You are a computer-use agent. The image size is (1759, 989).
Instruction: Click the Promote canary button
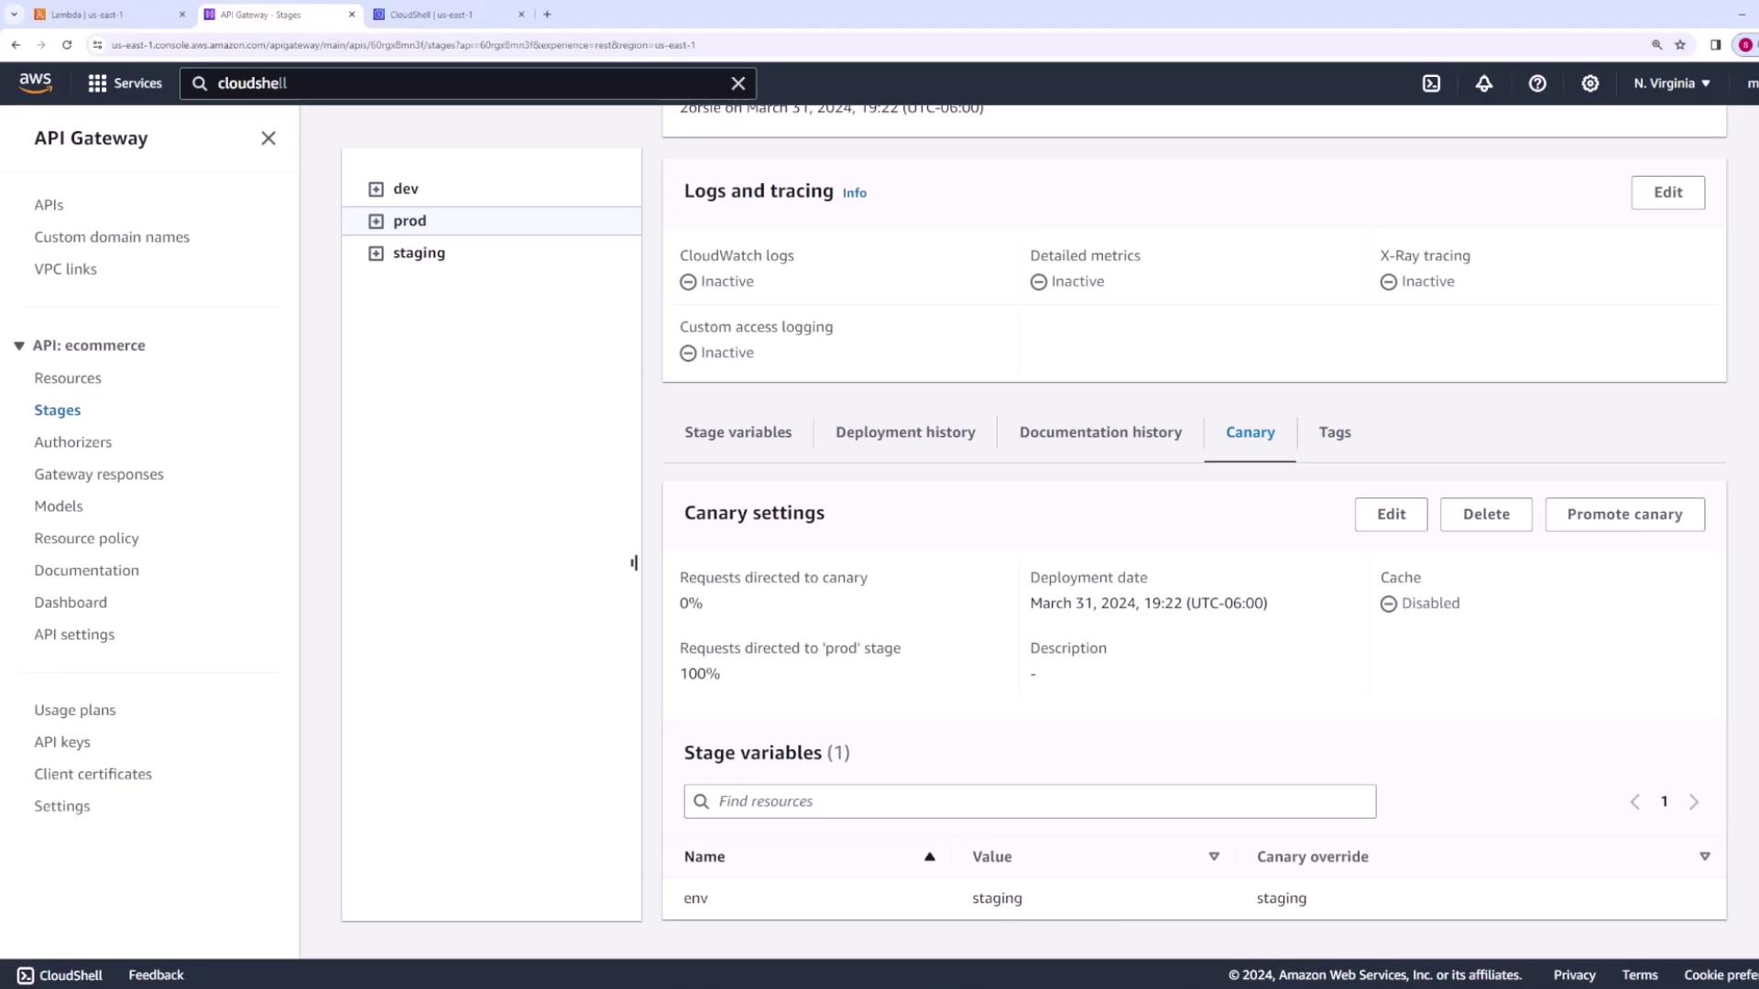1624,515
